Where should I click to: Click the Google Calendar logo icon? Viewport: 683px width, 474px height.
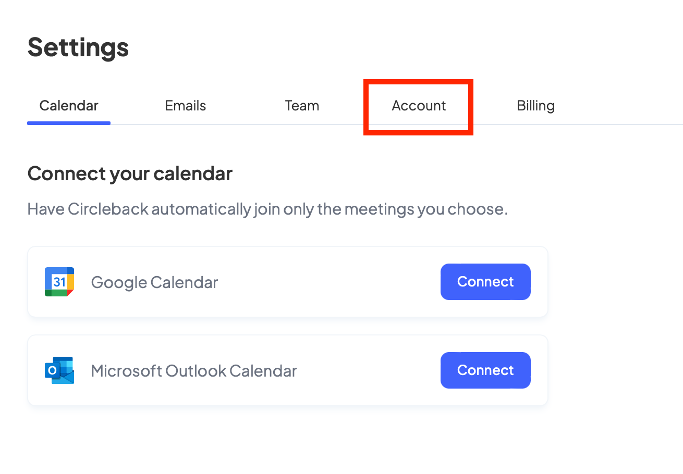[59, 282]
